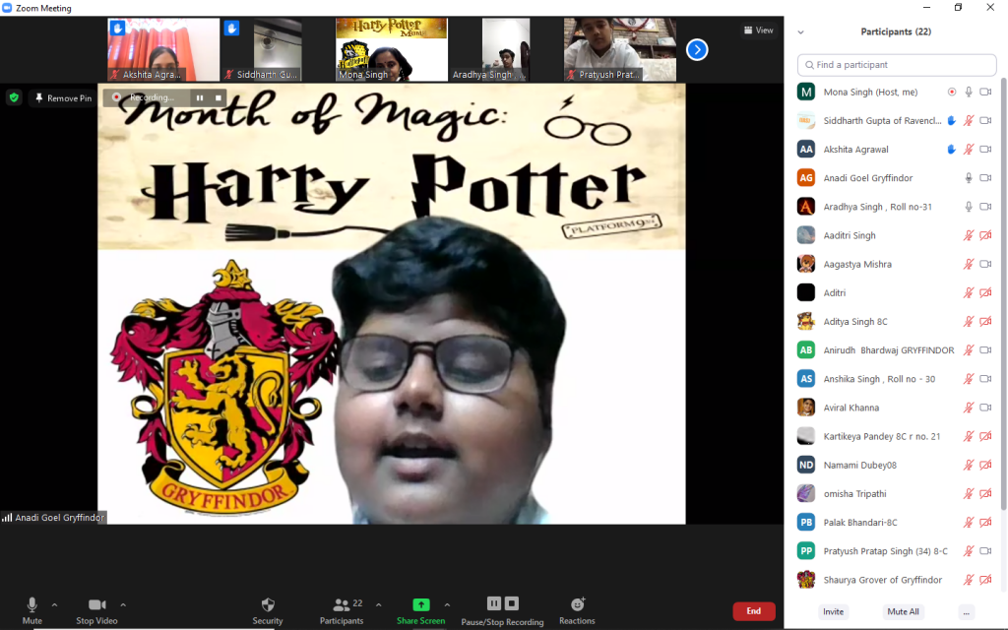Show next video thumbnails with blue arrow
The width and height of the screenshot is (1008, 630).
click(697, 49)
